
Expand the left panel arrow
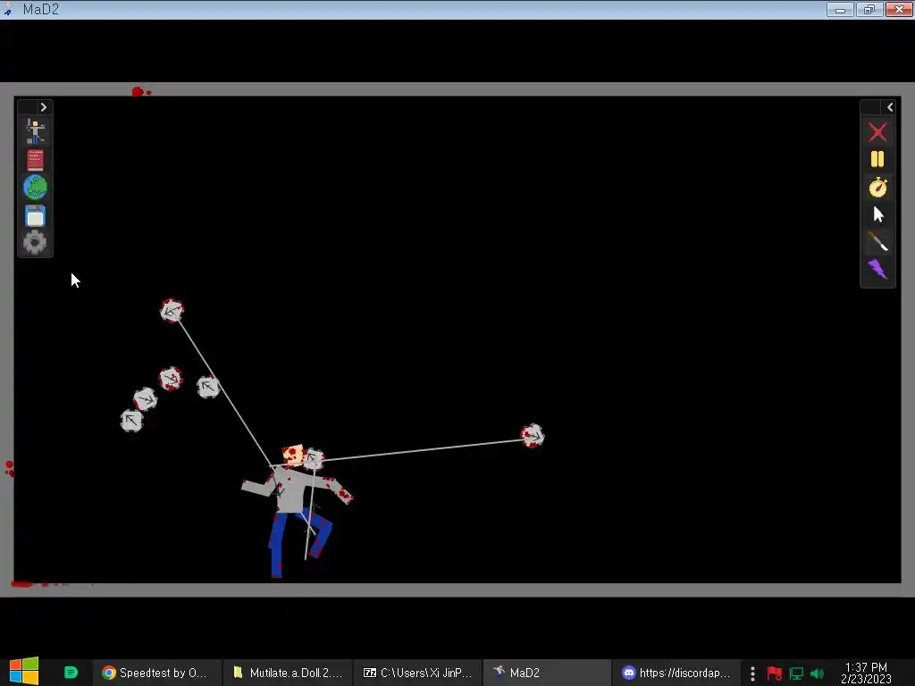click(43, 107)
